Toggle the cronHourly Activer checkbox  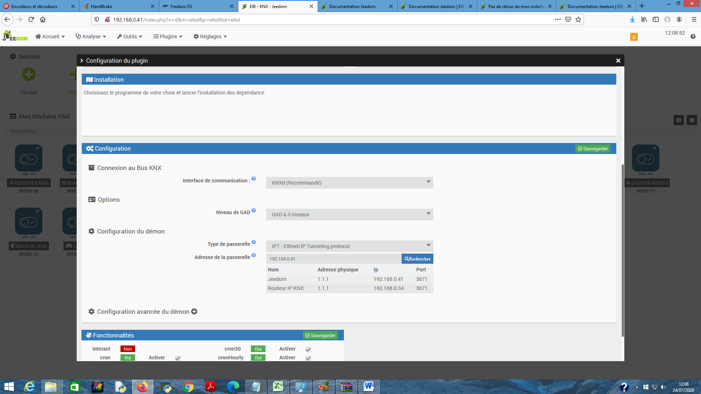pyautogui.click(x=308, y=358)
